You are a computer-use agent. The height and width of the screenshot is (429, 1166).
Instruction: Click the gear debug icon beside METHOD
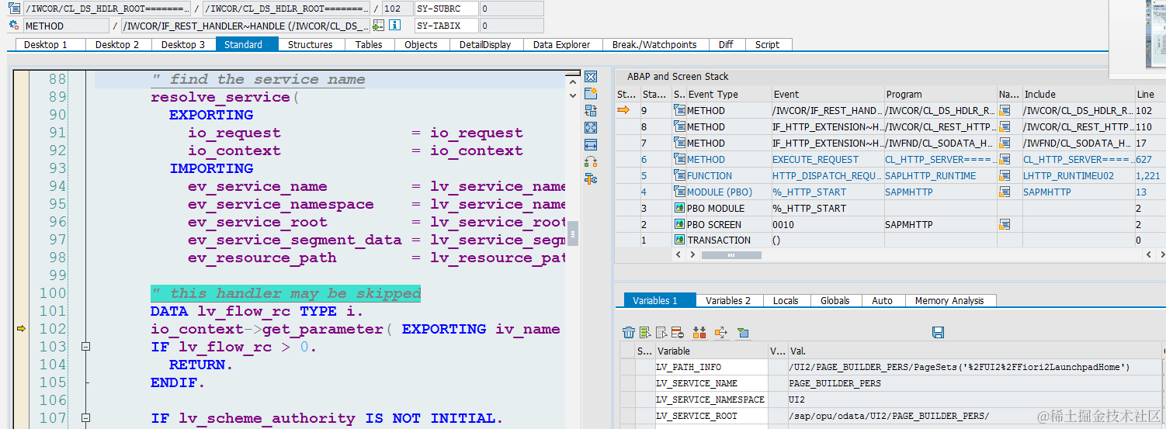pos(14,26)
